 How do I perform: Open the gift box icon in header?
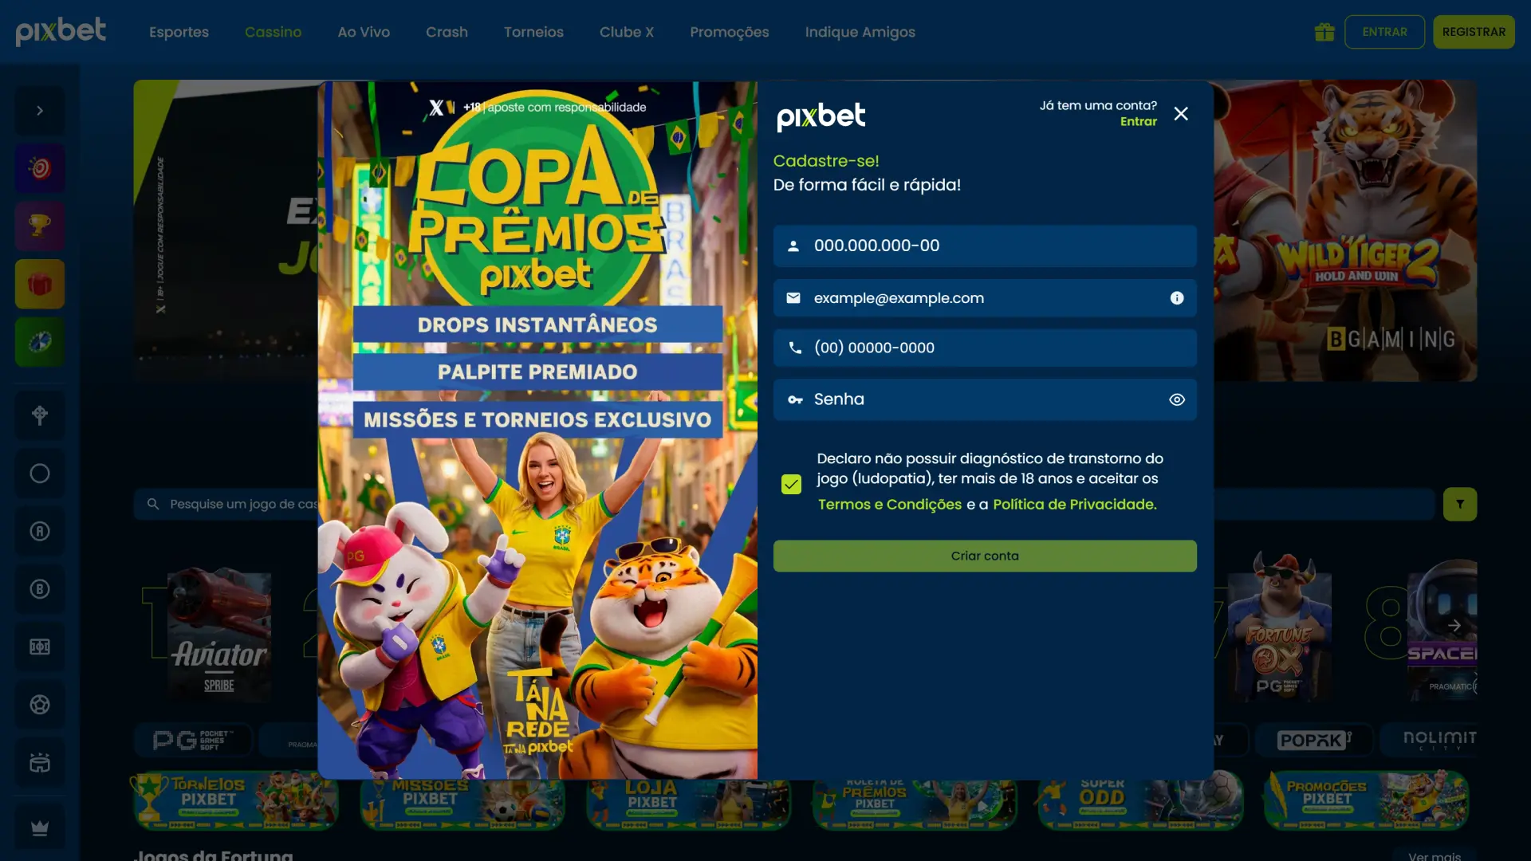tap(1324, 32)
